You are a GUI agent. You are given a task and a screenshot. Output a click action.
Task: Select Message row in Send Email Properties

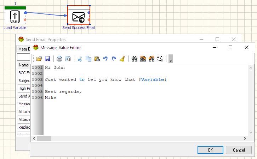point(24,104)
